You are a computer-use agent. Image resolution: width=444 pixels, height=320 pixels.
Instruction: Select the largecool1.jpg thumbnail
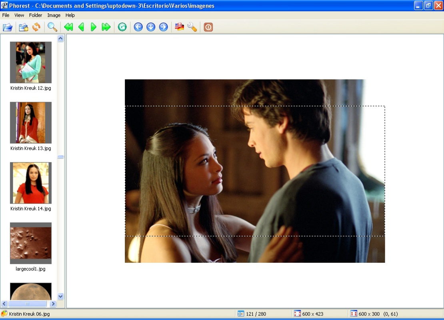[30, 243]
